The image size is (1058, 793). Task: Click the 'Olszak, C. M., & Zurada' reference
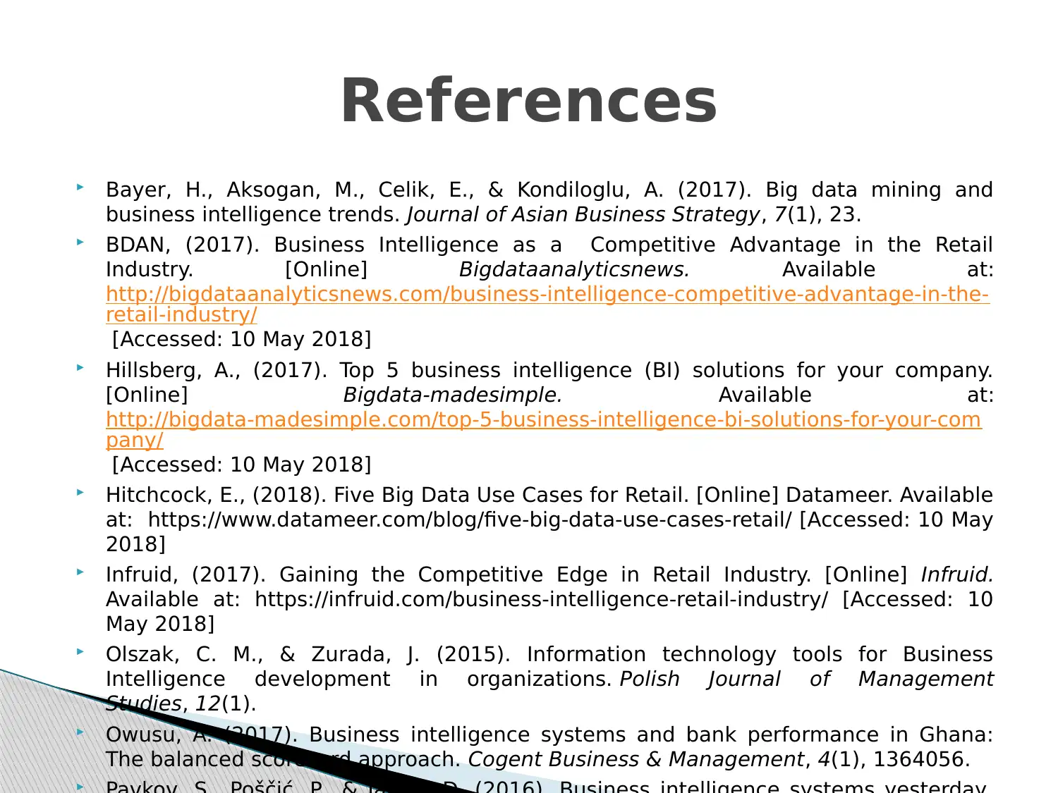tap(549, 679)
